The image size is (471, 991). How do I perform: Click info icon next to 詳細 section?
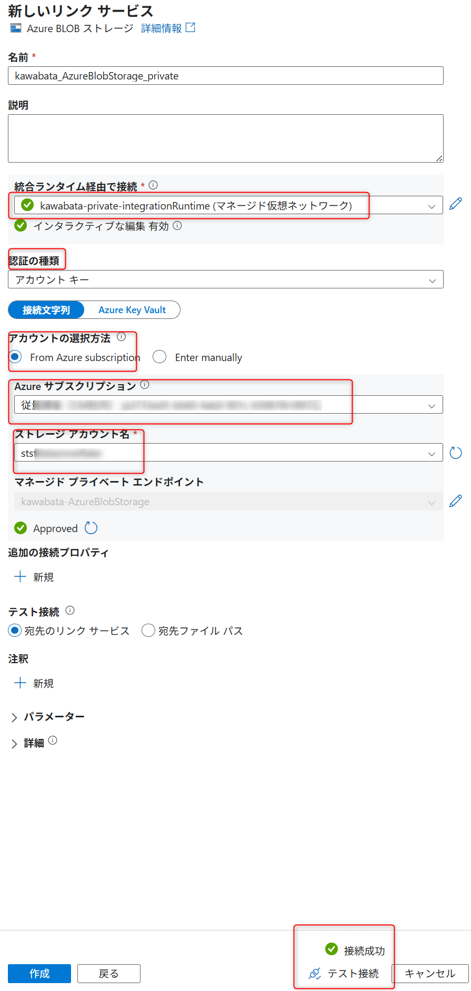pyautogui.click(x=53, y=740)
